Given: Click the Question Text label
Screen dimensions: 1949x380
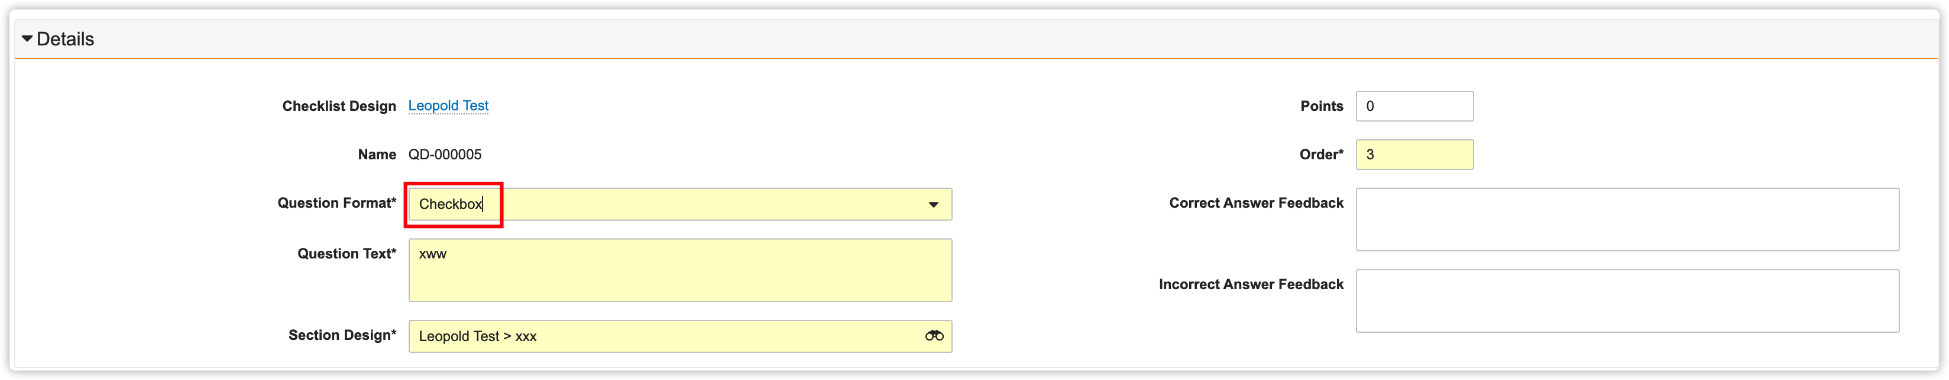Looking at the screenshot, I should point(346,254).
